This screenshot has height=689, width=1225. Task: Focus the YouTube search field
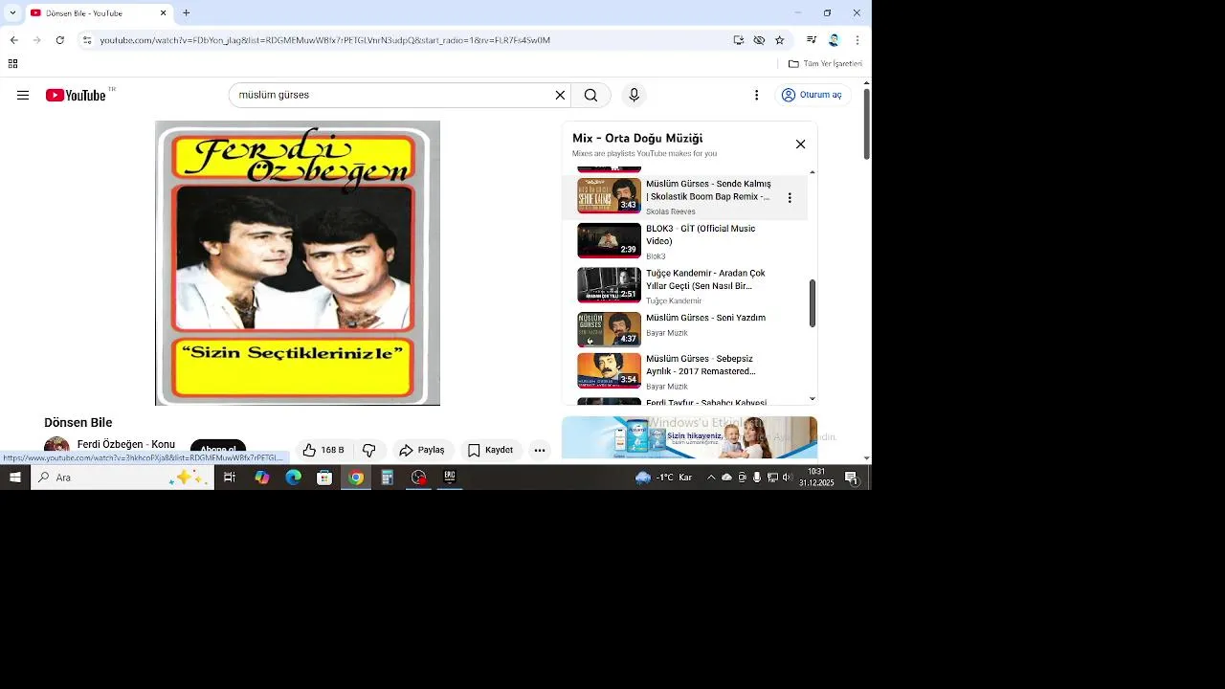click(x=392, y=95)
